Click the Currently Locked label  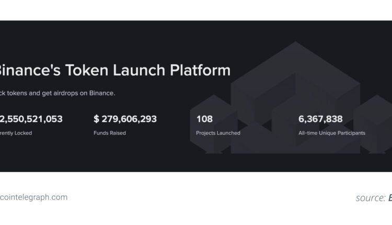[x=16, y=133]
